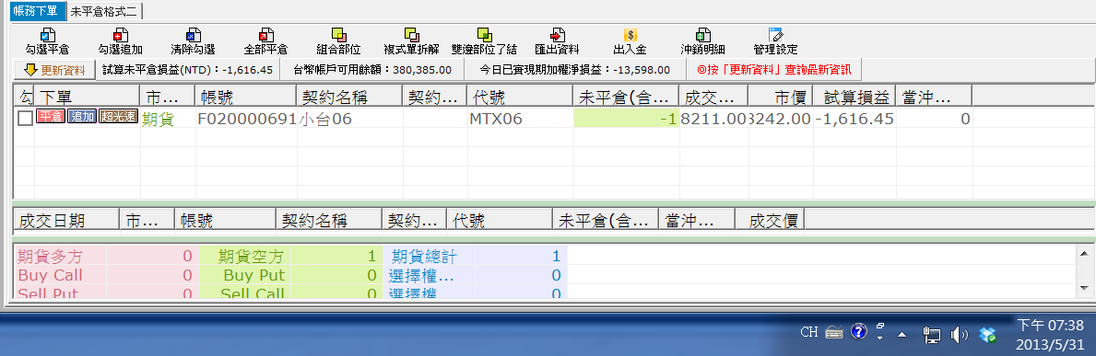Click blue help question mark icon
Image resolution: width=1096 pixels, height=356 pixels.
pos(859,331)
